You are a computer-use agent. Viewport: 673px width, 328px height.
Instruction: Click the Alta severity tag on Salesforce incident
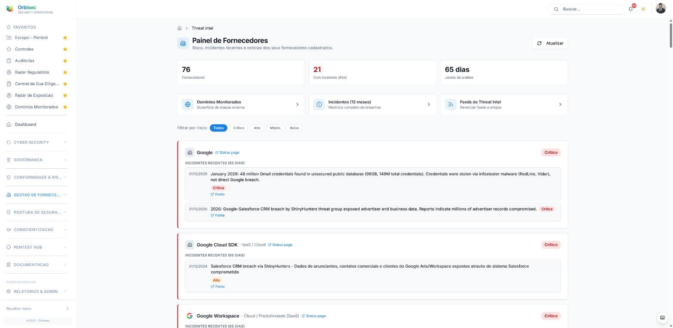pyautogui.click(x=216, y=280)
